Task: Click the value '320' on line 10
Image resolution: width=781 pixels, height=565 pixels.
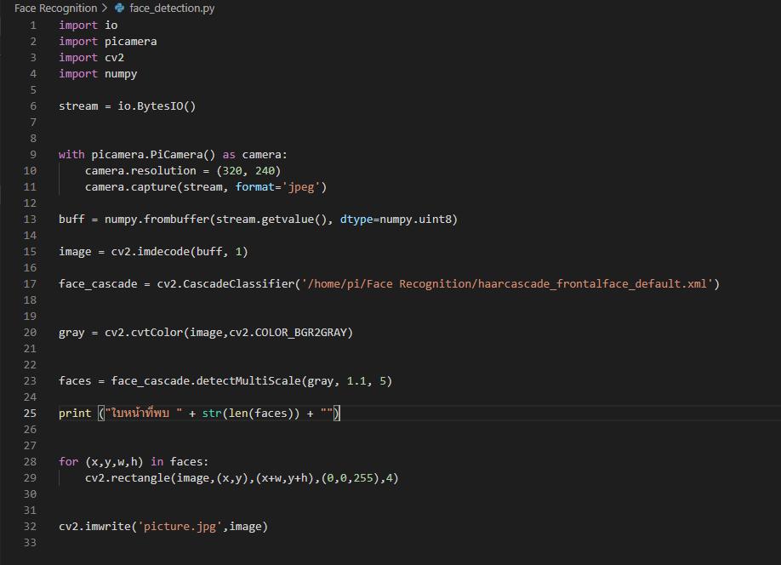Action: 232,170
